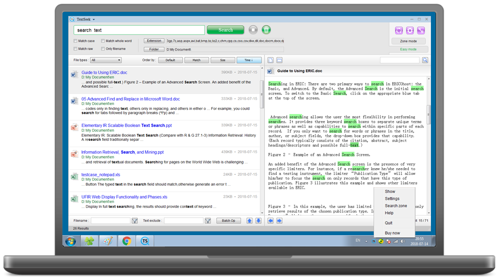The width and height of the screenshot is (497, 278).
Task: Check the Only filename option
Action: (x=103, y=49)
